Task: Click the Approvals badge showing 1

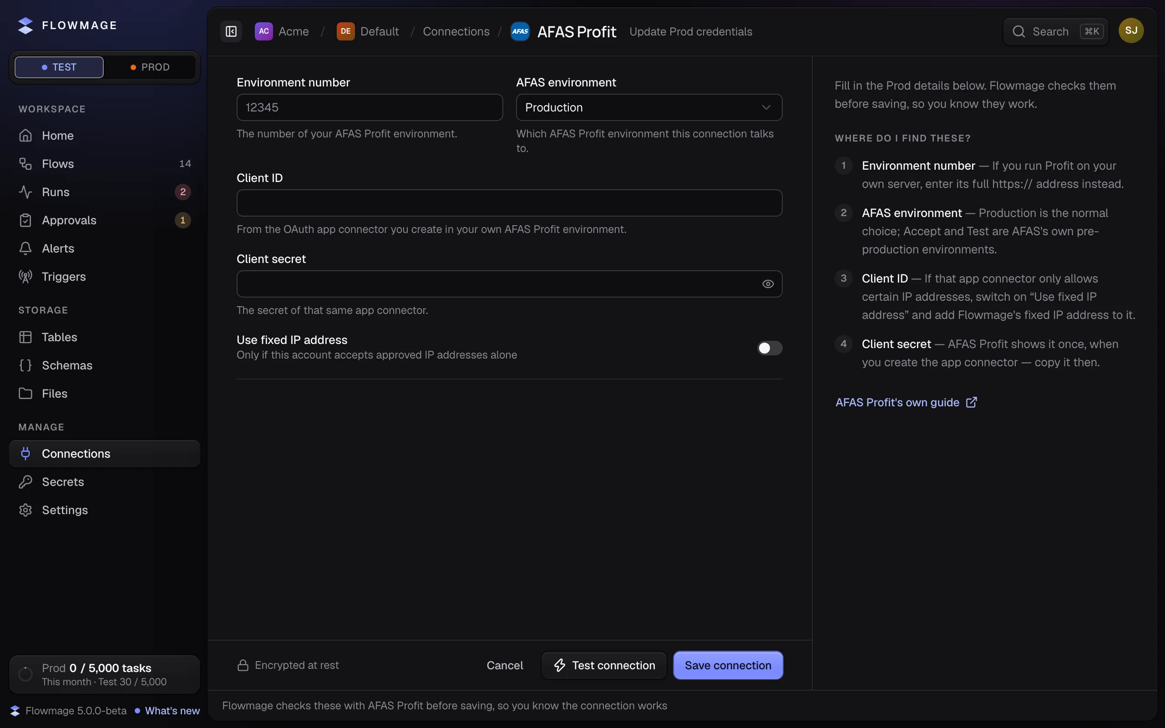Action: (x=182, y=220)
